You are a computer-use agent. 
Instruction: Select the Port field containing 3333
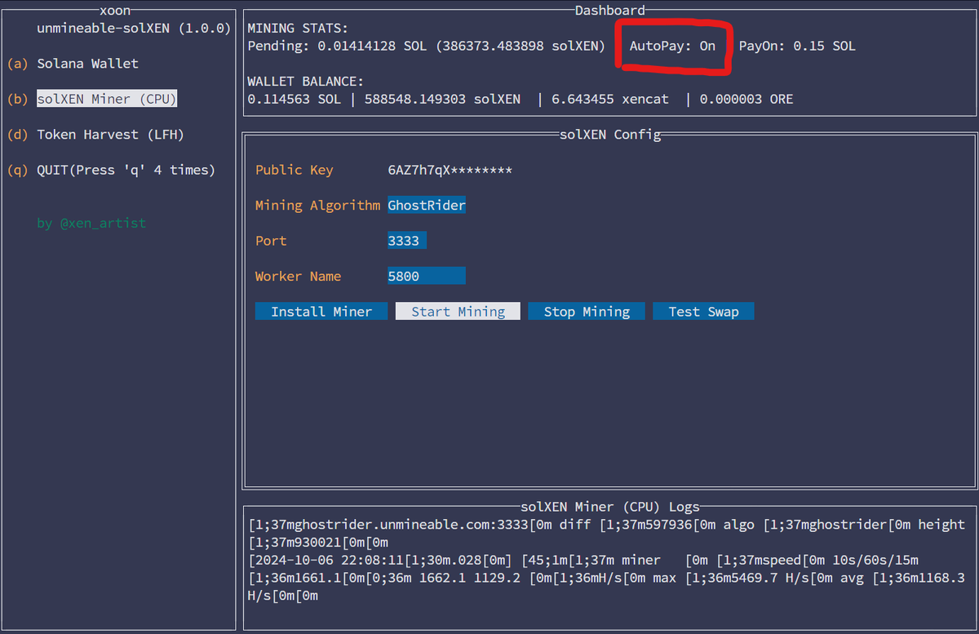point(407,241)
